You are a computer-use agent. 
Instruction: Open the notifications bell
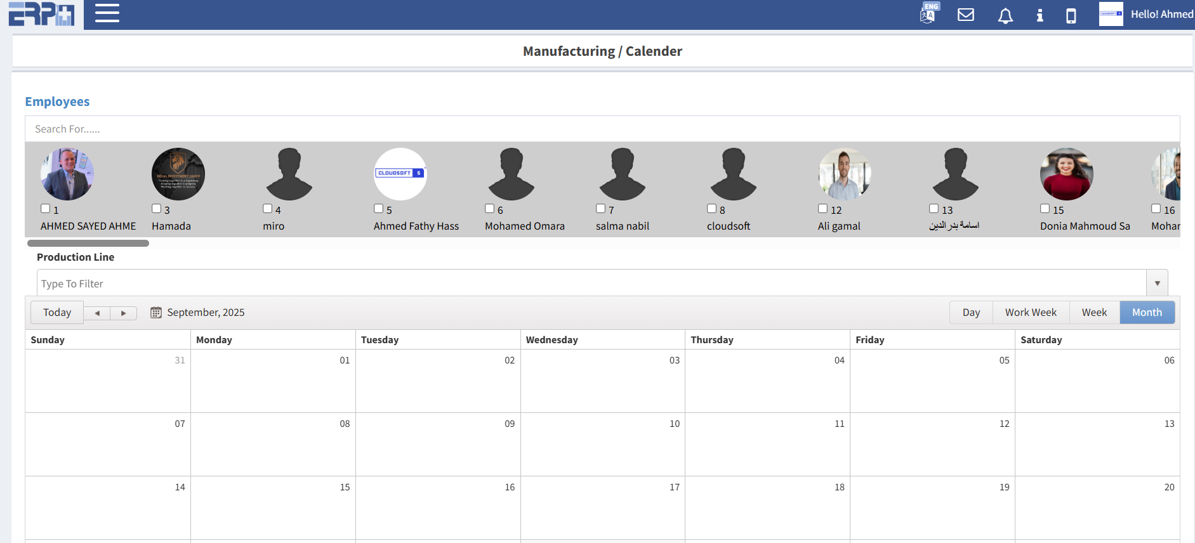coord(1005,15)
